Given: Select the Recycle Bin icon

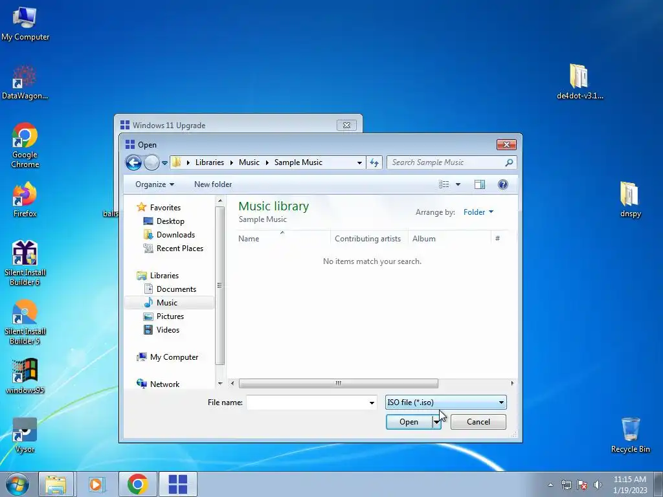Looking at the screenshot, I should [x=630, y=436].
